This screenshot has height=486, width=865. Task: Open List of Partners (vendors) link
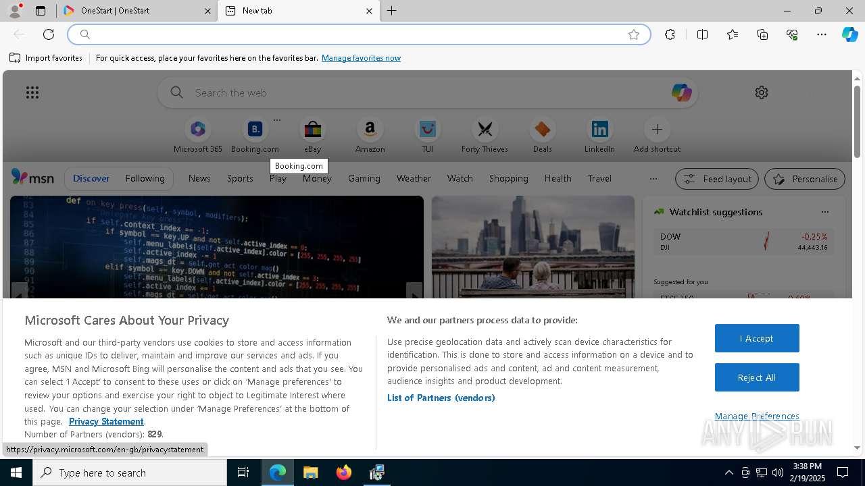click(x=441, y=398)
